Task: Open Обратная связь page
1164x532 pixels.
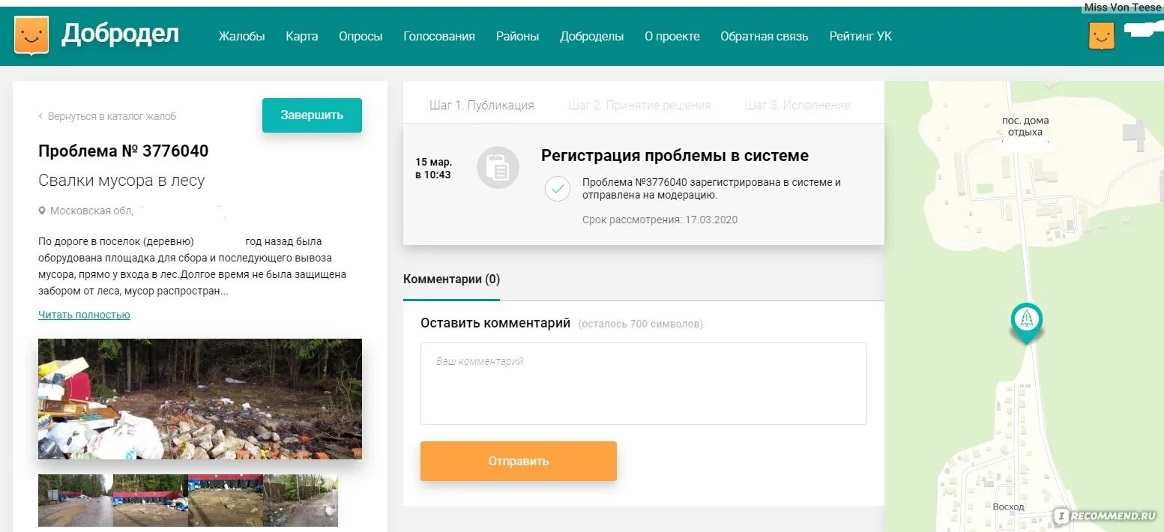Action: click(764, 36)
